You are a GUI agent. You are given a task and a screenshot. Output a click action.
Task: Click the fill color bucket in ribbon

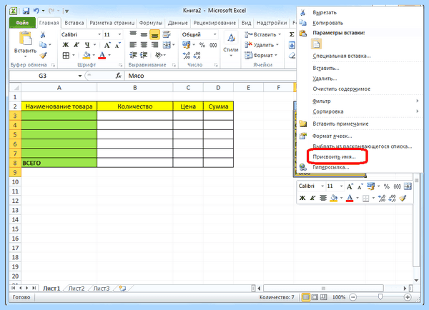point(87,56)
